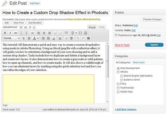The height and width of the screenshot is (114, 167).
Task: Toggle spellchecker ABC icon
Action: 73,33
